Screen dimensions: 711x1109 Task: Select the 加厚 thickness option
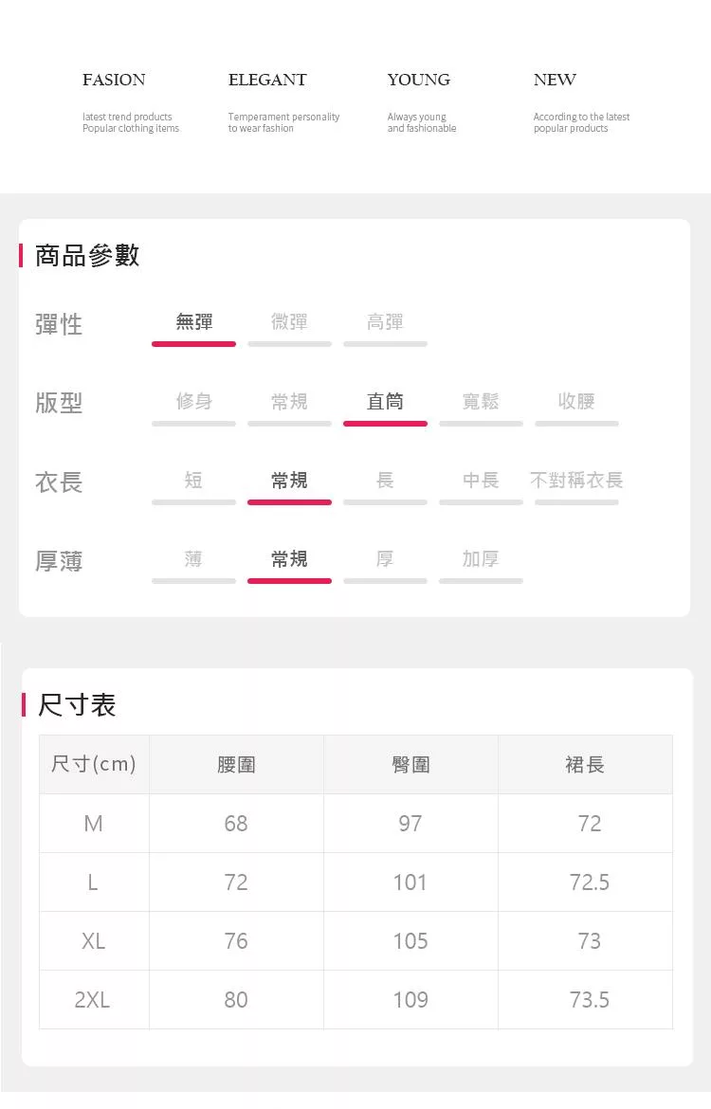click(481, 559)
